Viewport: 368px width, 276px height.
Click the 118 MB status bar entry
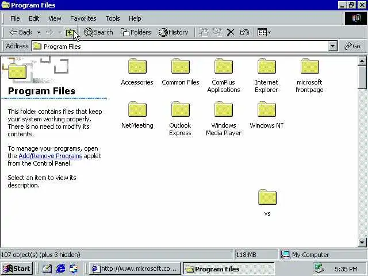(246, 255)
